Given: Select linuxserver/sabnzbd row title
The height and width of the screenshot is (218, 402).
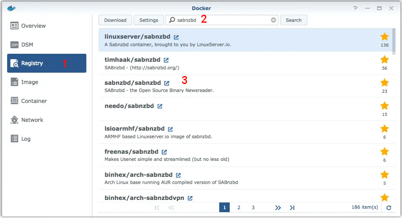Looking at the screenshot, I should click(137, 37).
